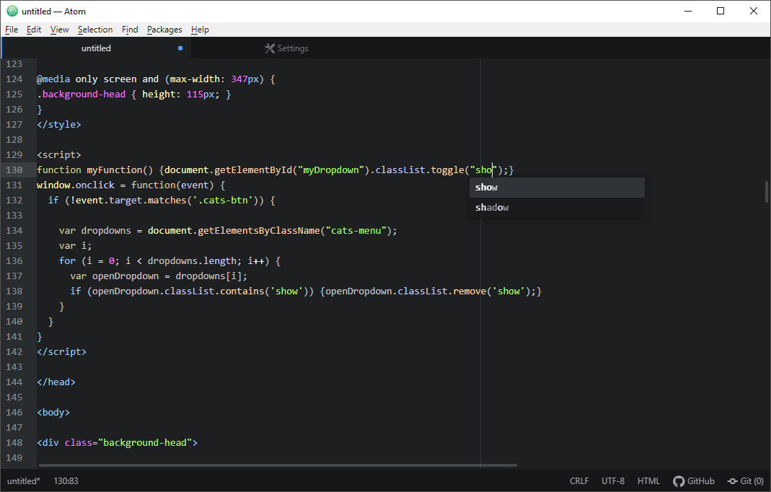Change HTML grammar selector in status bar

pos(648,481)
